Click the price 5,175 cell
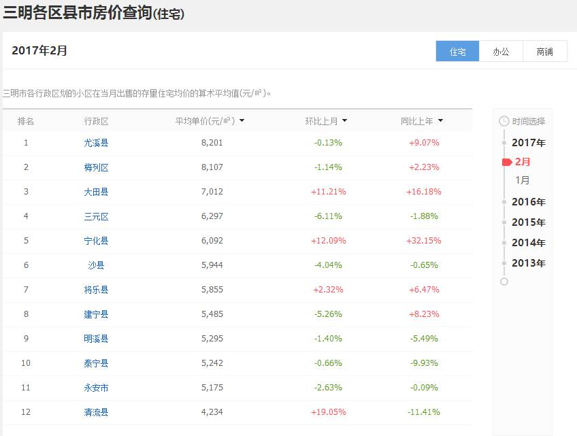The height and width of the screenshot is (436, 577). (212, 388)
